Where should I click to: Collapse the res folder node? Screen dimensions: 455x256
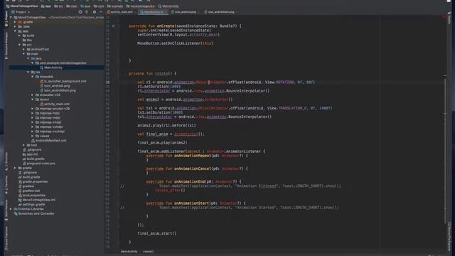tap(28, 72)
